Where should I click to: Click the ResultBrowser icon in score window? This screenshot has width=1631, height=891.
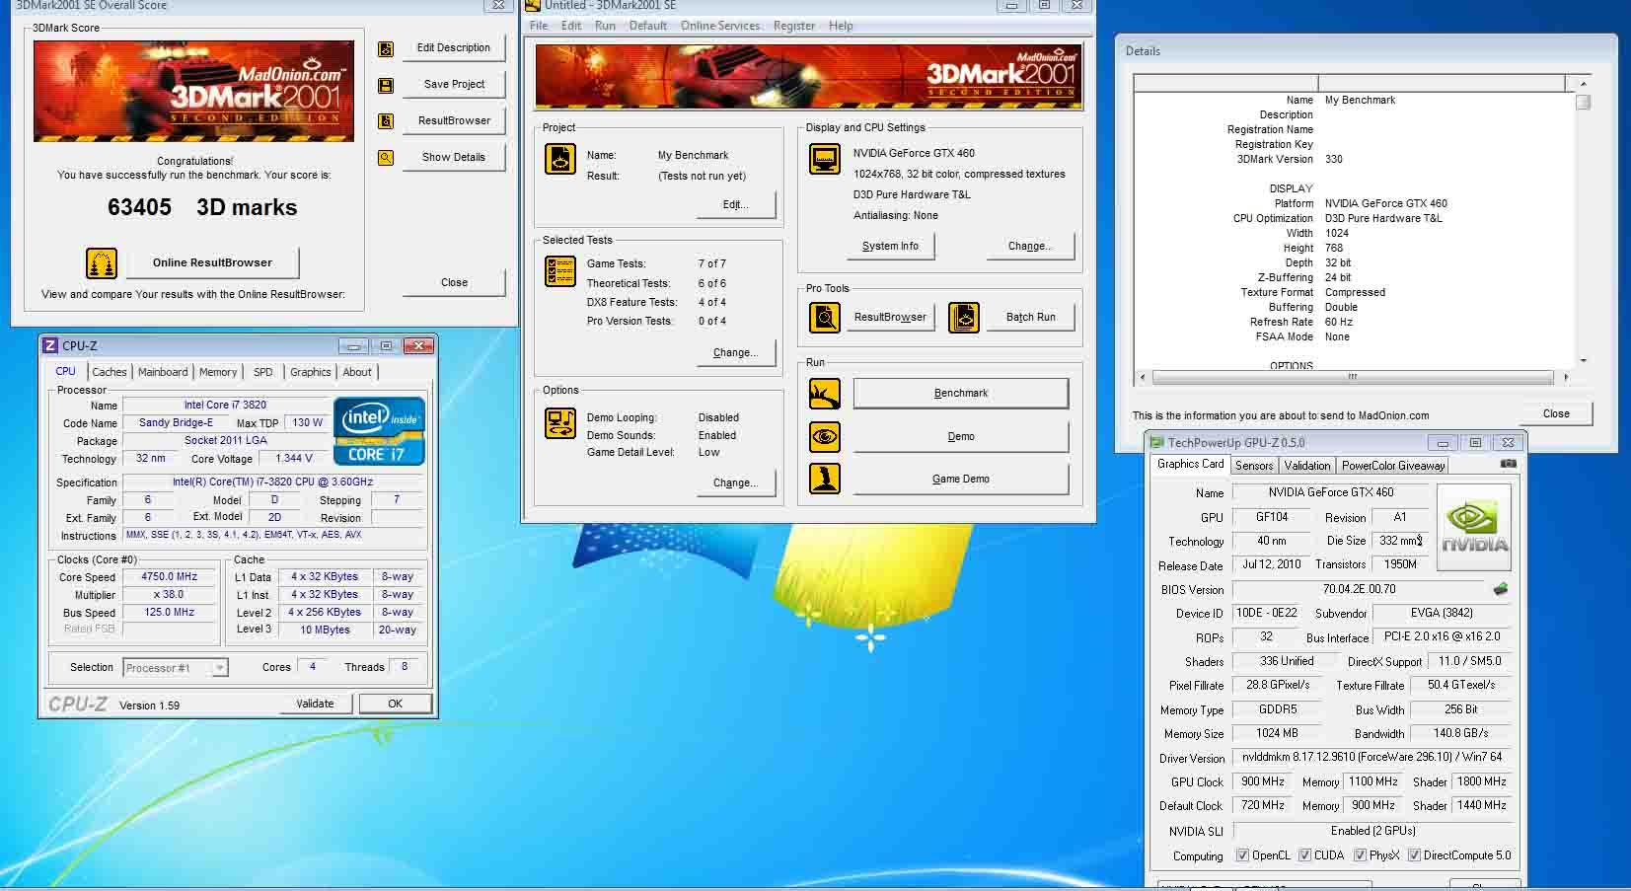tap(386, 121)
